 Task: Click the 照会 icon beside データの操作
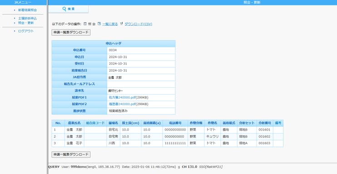pyautogui.click(x=85, y=24)
